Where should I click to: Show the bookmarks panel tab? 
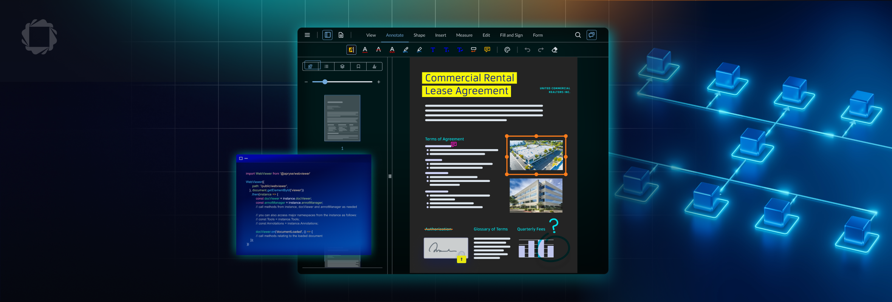click(x=358, y=66)
